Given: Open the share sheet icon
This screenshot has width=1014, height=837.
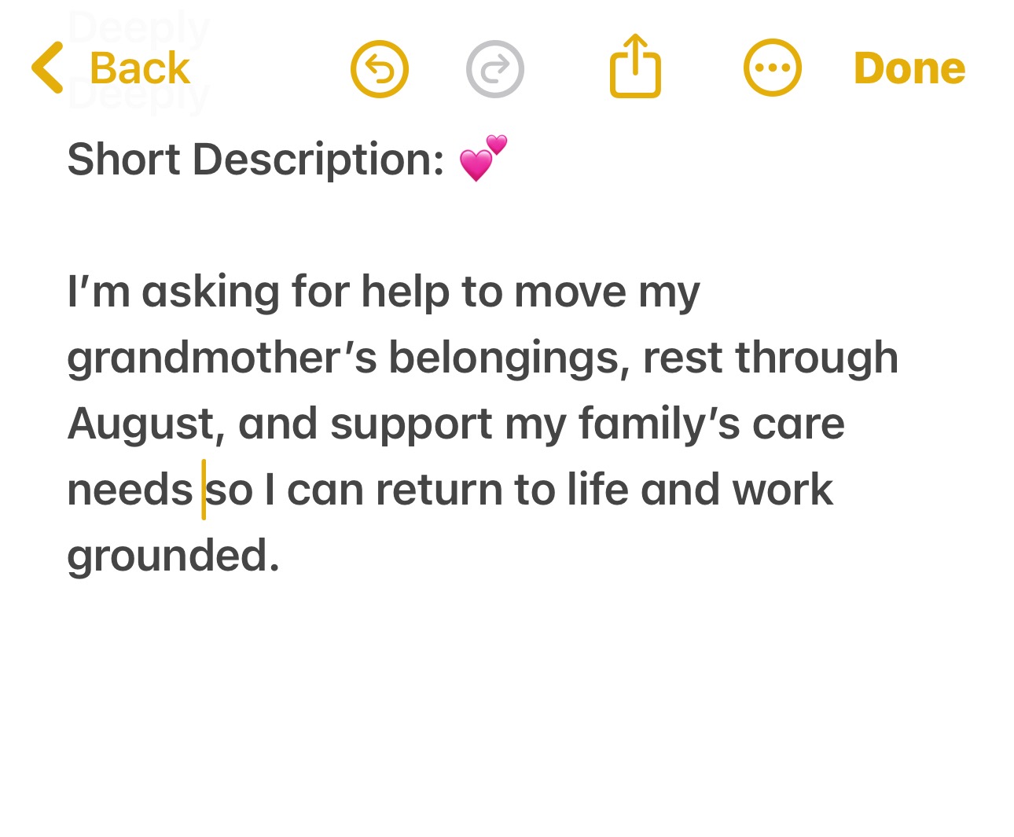Looking at the screenshot, I should click(x=635, y=67).
